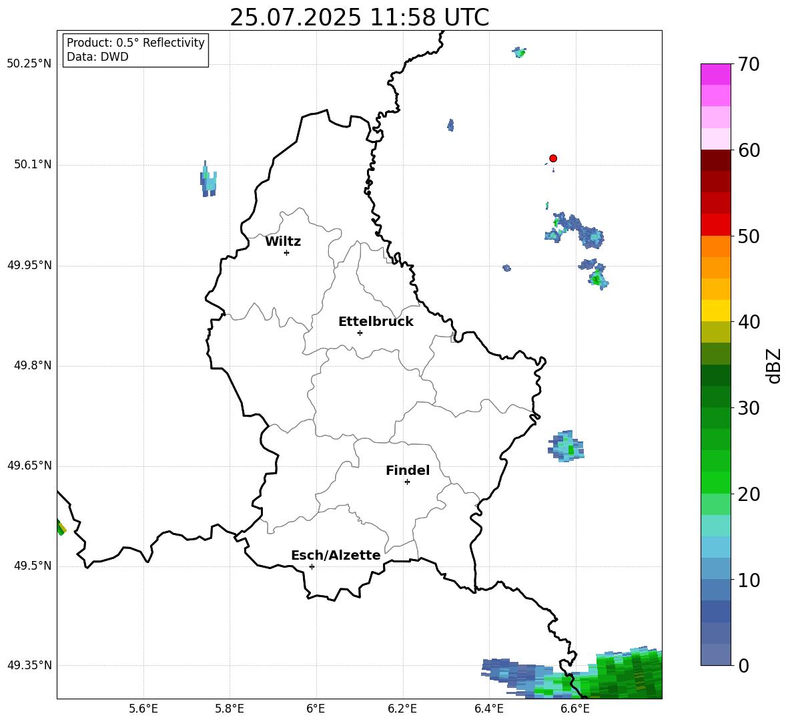Screen dimensions: 790x722
Task: Click the Ettelbruck station cross marker
Action: coord(360,333)
